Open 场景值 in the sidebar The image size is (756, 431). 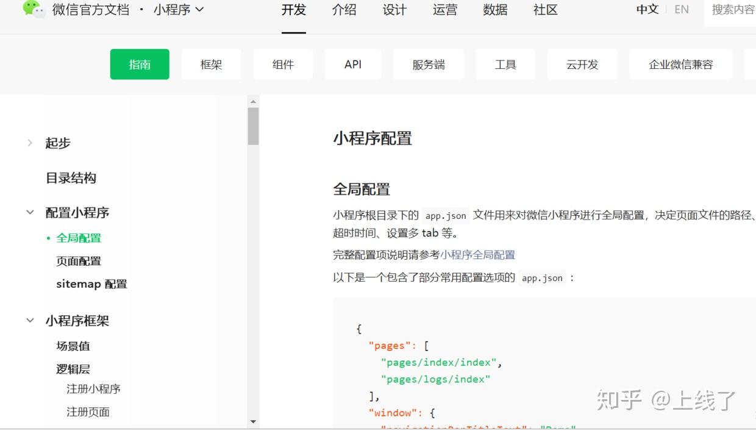pyautogui.click(x=73, y=346)
